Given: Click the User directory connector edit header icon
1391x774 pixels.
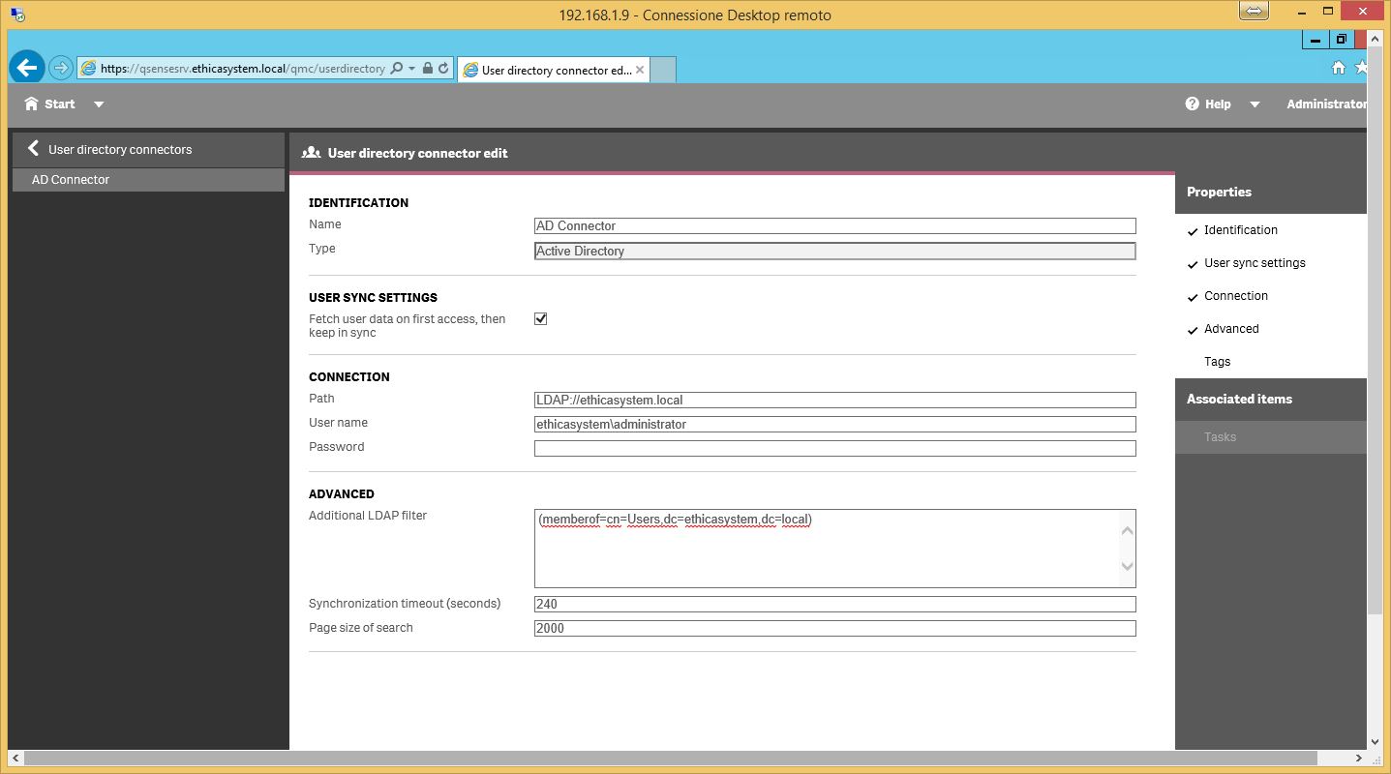Looking at the screenshot, I should tap(311, 153).
